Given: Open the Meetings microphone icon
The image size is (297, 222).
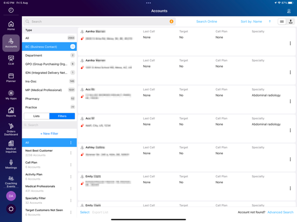Looking at the screenshot, I should coord(11,164).
